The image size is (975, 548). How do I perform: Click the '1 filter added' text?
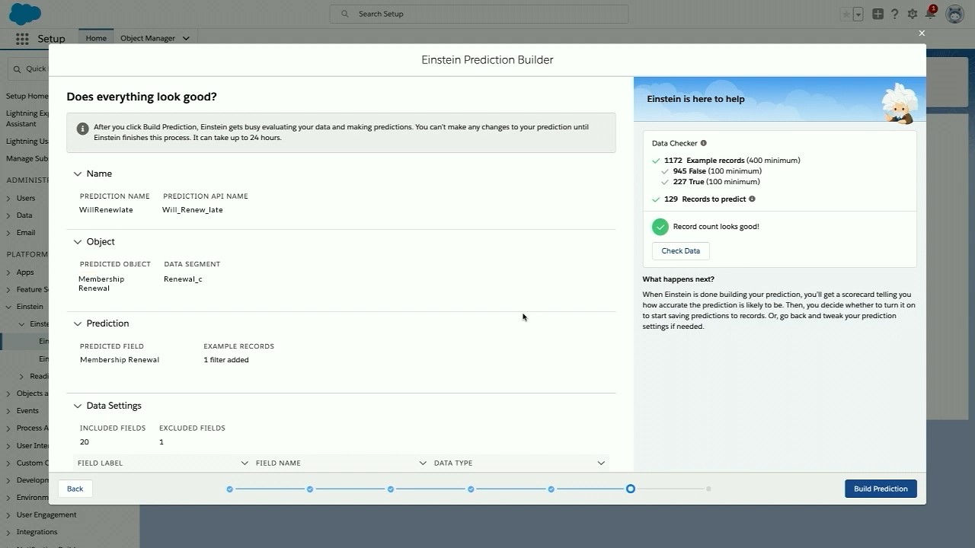[x=226, y=360]
